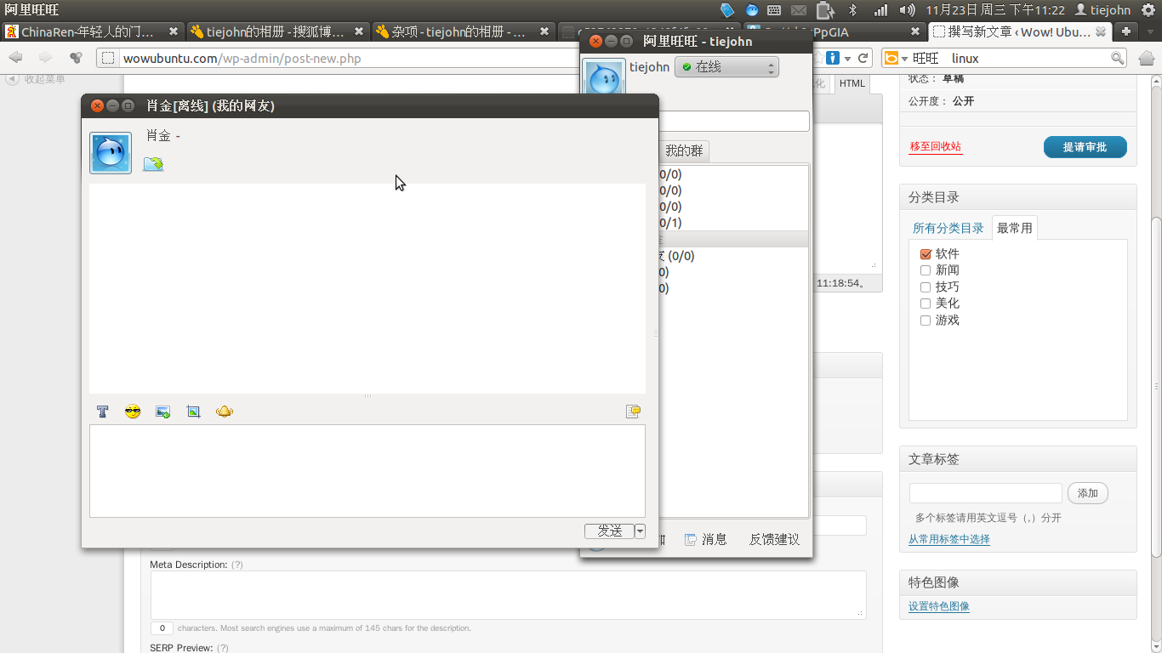This screenshot has height=653, width=1162.
Task: Open the list all tabs dropdown arrow
Action: 1148,31
